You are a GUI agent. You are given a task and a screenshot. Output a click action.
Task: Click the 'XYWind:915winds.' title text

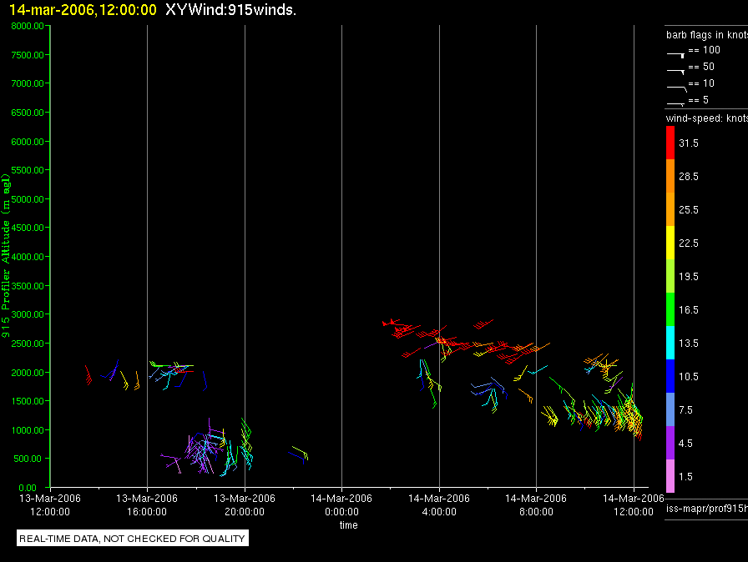tap(231, 9)
